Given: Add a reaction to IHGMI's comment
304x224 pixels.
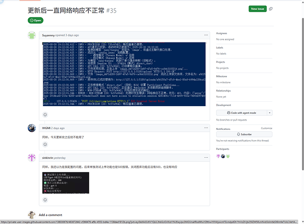Looking at the screenshot, I should [45, 144].
